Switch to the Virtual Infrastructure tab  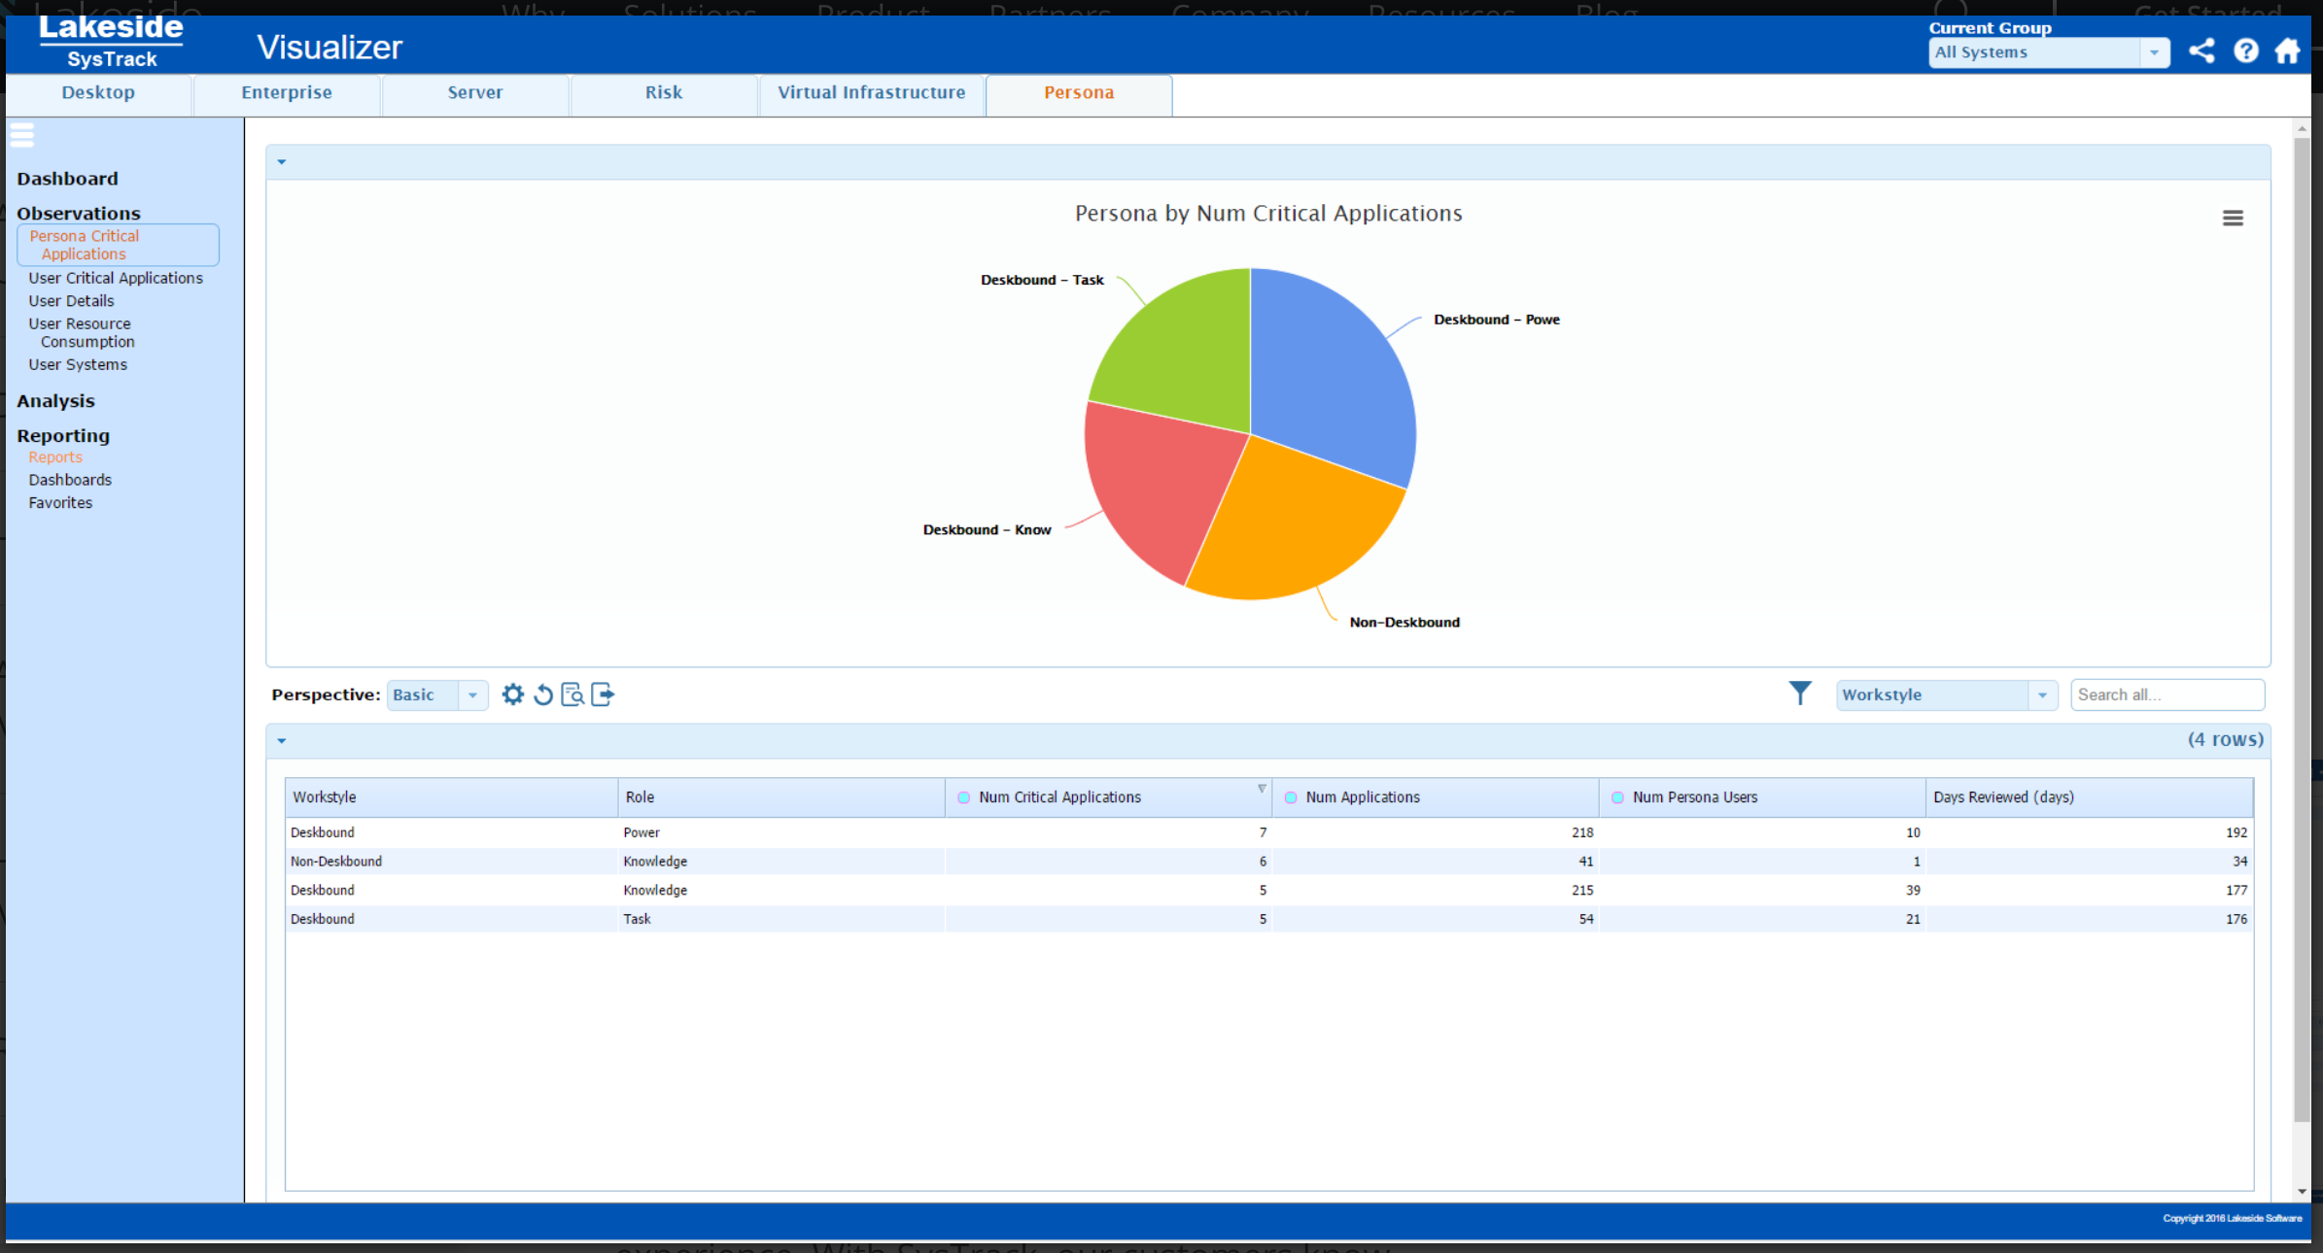(x=871, y=93)
